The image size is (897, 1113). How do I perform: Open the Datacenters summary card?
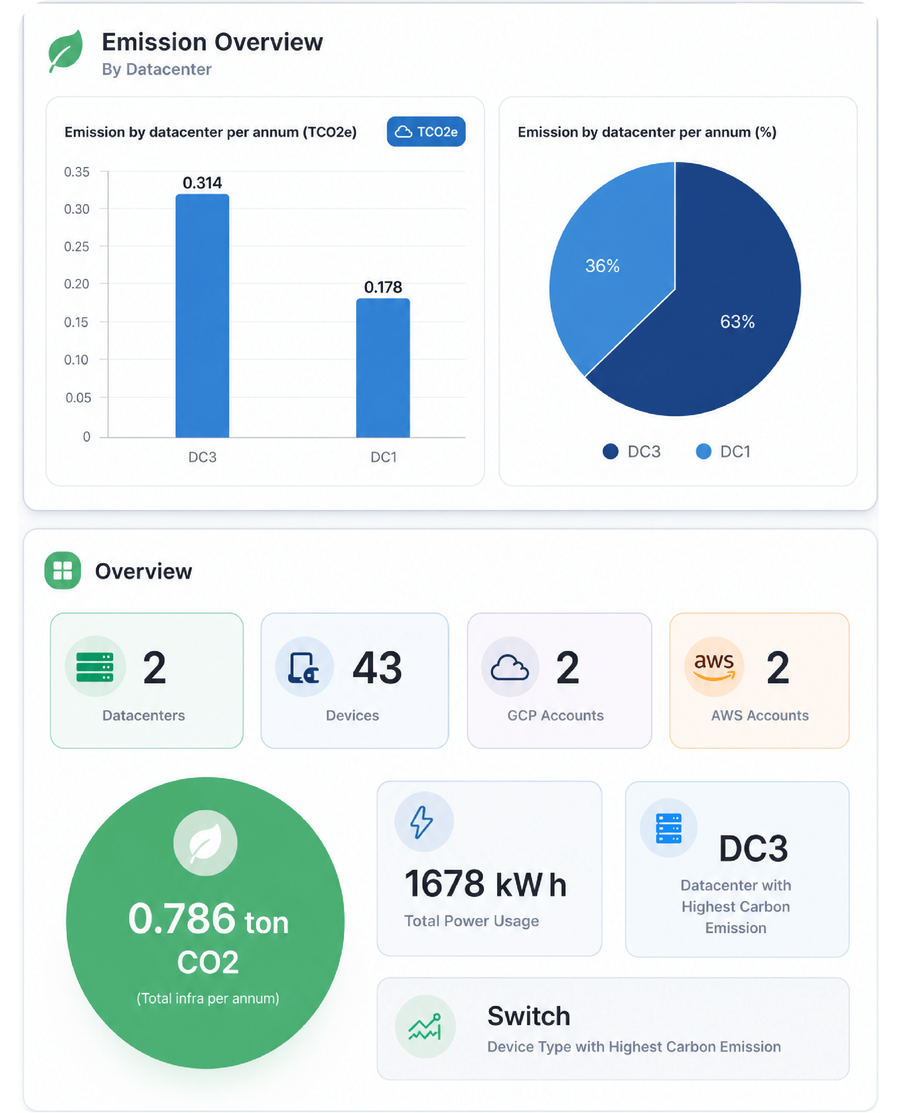coord(147,680)
